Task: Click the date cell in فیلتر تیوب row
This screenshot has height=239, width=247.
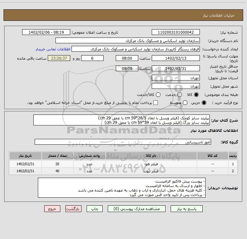Action: [x=25, y=171]
